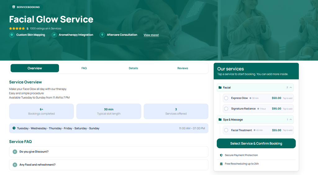Click '1000 ratings on 4 Services' text

click(46, 29)
